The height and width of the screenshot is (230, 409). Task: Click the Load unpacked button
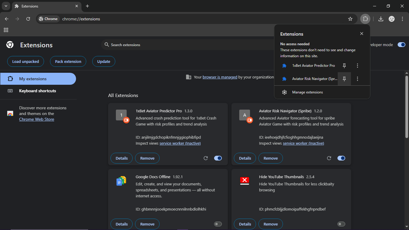point(25,61)
